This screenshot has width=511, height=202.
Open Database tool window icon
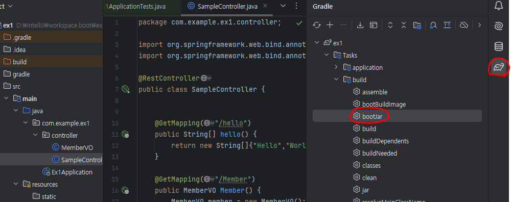click(499, 46)
